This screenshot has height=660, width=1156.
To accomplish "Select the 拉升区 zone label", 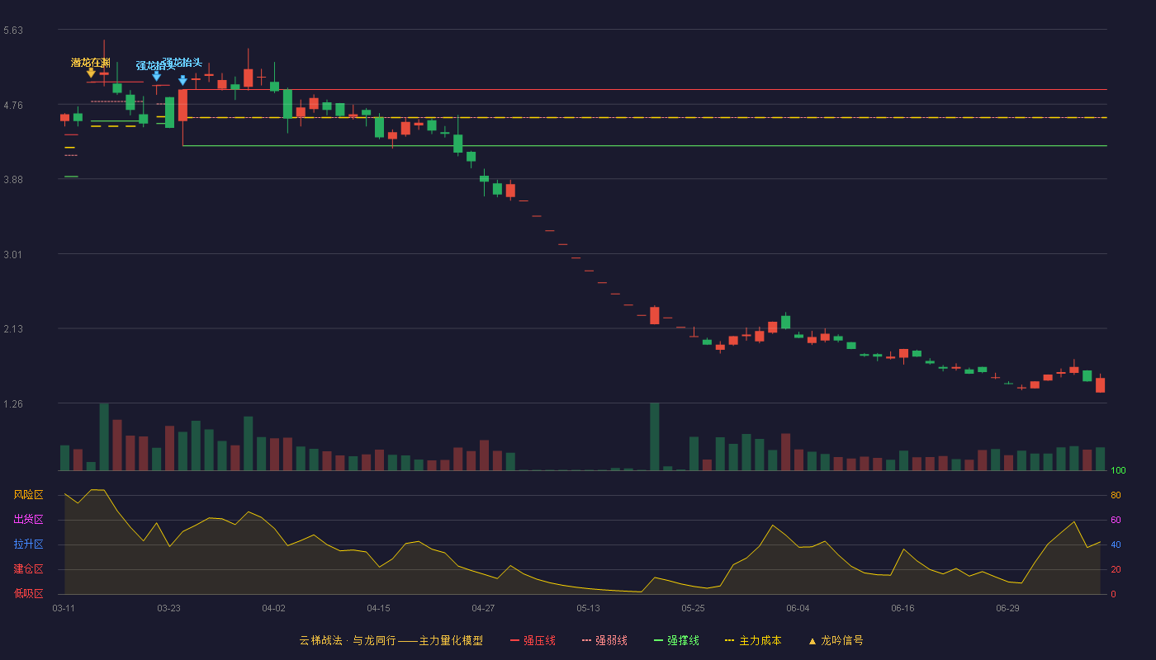I will (28, 544).
